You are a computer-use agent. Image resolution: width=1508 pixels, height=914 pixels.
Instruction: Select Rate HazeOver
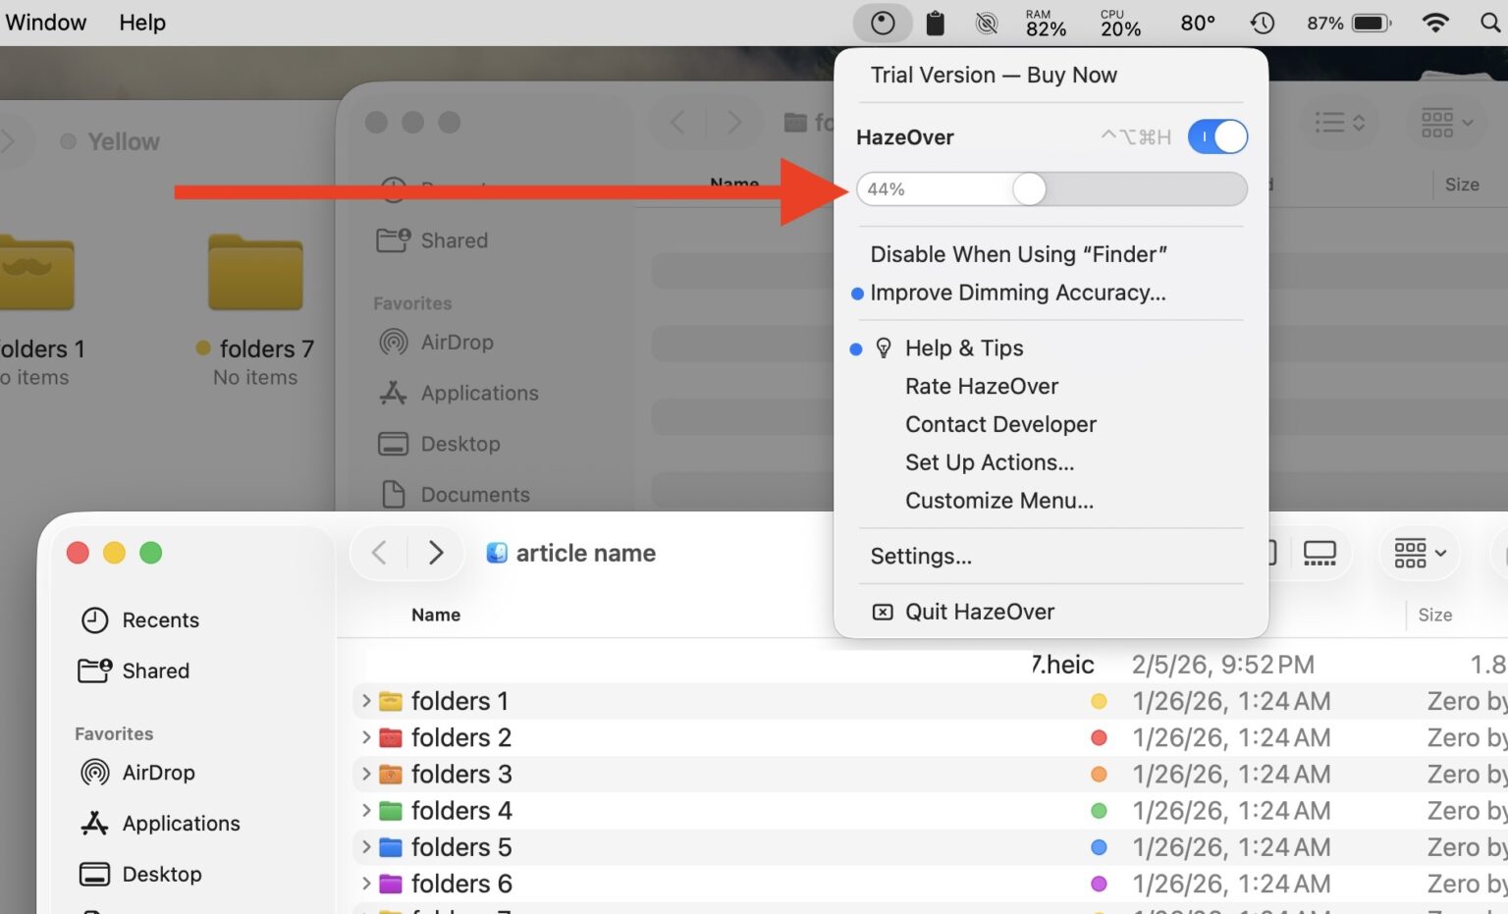(982, 387)
